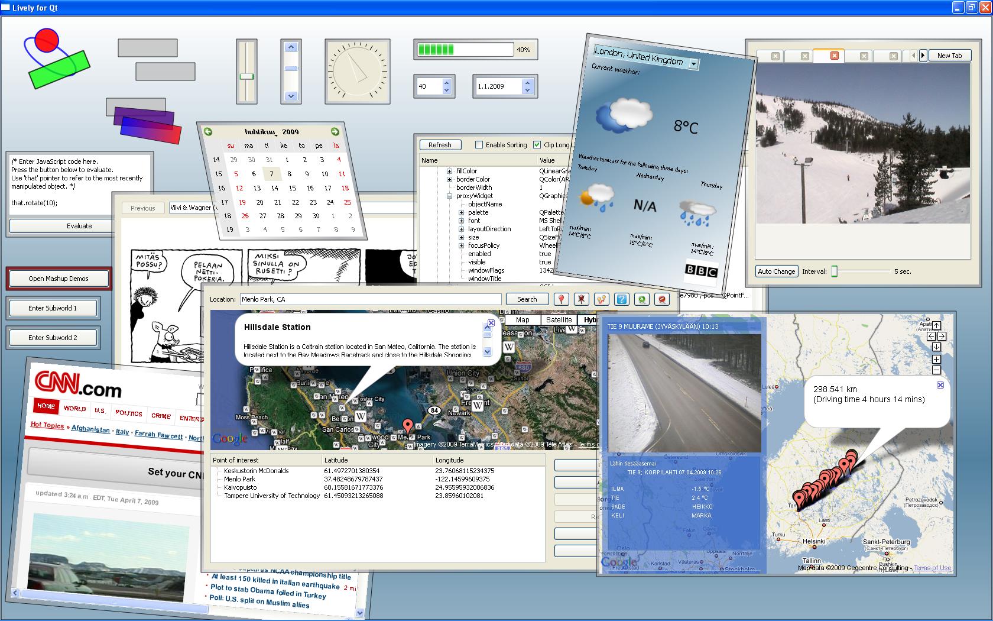Click the Evaluate button
The height and width of the screenshot is (621, 993).
79,226
